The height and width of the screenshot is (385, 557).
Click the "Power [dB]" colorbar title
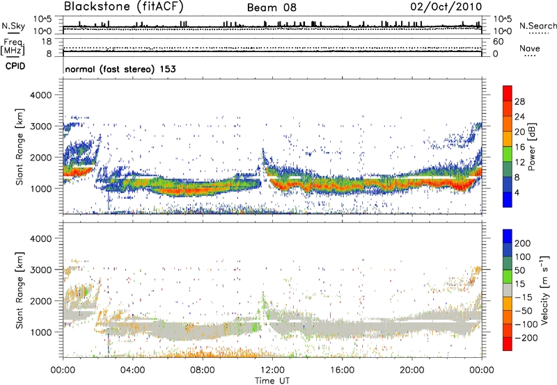[532, 147]
